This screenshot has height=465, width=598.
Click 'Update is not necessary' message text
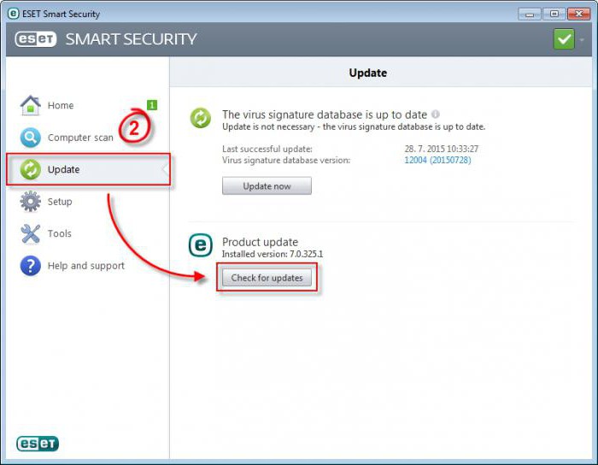(354, 127)
